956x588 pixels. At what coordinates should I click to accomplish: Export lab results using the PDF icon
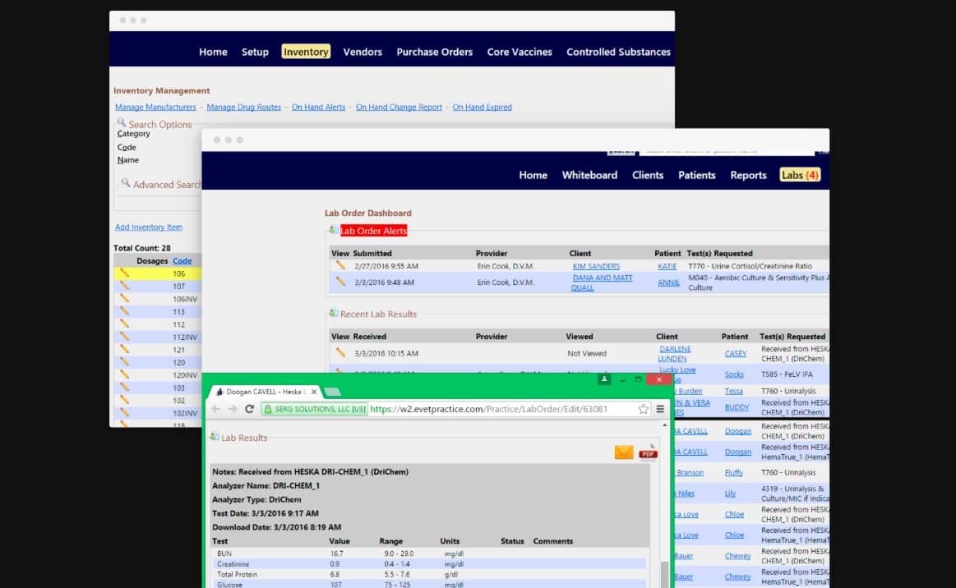(x=647, y=452)
